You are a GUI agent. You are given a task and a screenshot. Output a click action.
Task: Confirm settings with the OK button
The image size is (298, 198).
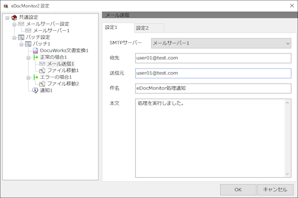(x=238, y=189)
